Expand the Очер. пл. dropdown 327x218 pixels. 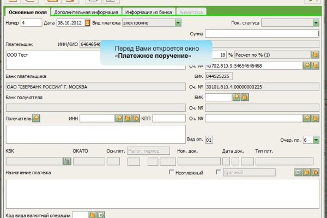click(x=316, y=140)
